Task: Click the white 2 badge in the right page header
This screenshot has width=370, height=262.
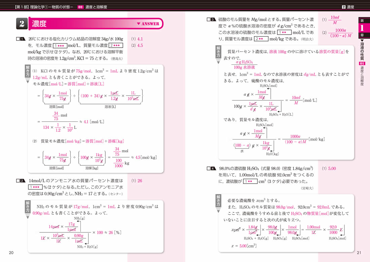Action: pyautogui.click(x=344, y=7)
